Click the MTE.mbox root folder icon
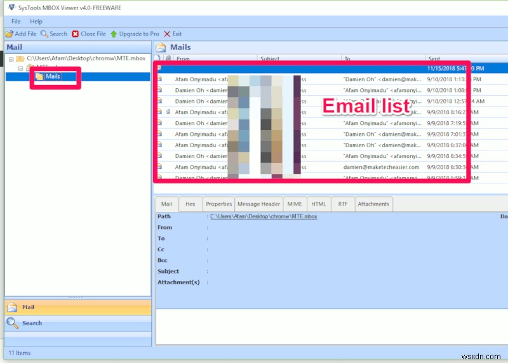This screenshot has width=508, height=363. pos(20,58)
